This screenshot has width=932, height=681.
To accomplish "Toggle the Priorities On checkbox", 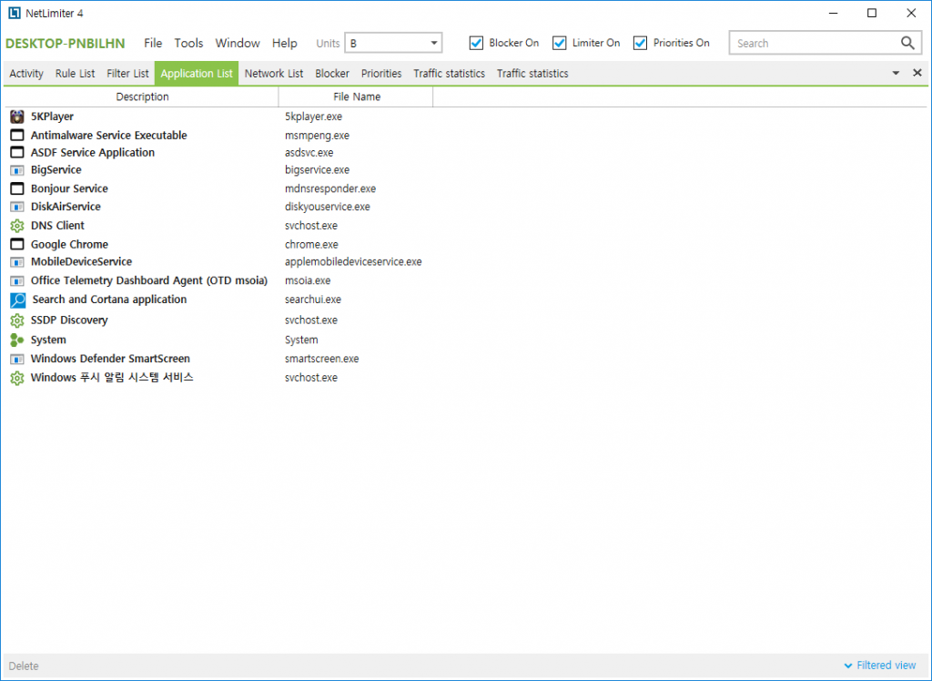I will [x=640, y=43].
